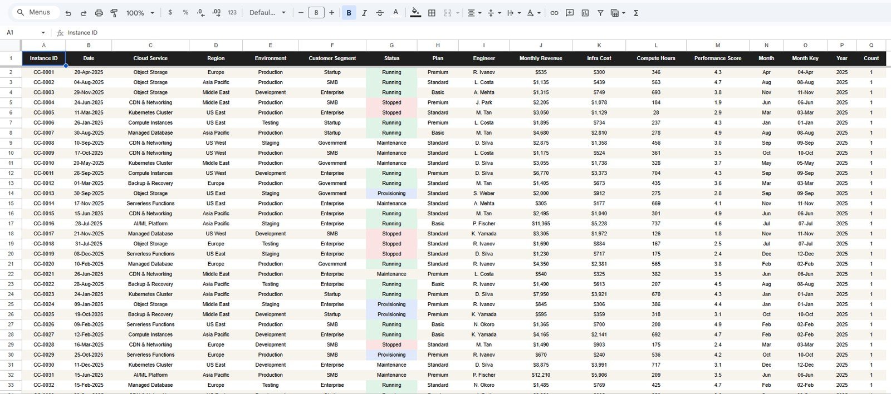Viewport: 891px width, 394px height.
Task: Click engineer cell N. Okoro in row 27
Action: pyautogui.click(x=484, y=324)
